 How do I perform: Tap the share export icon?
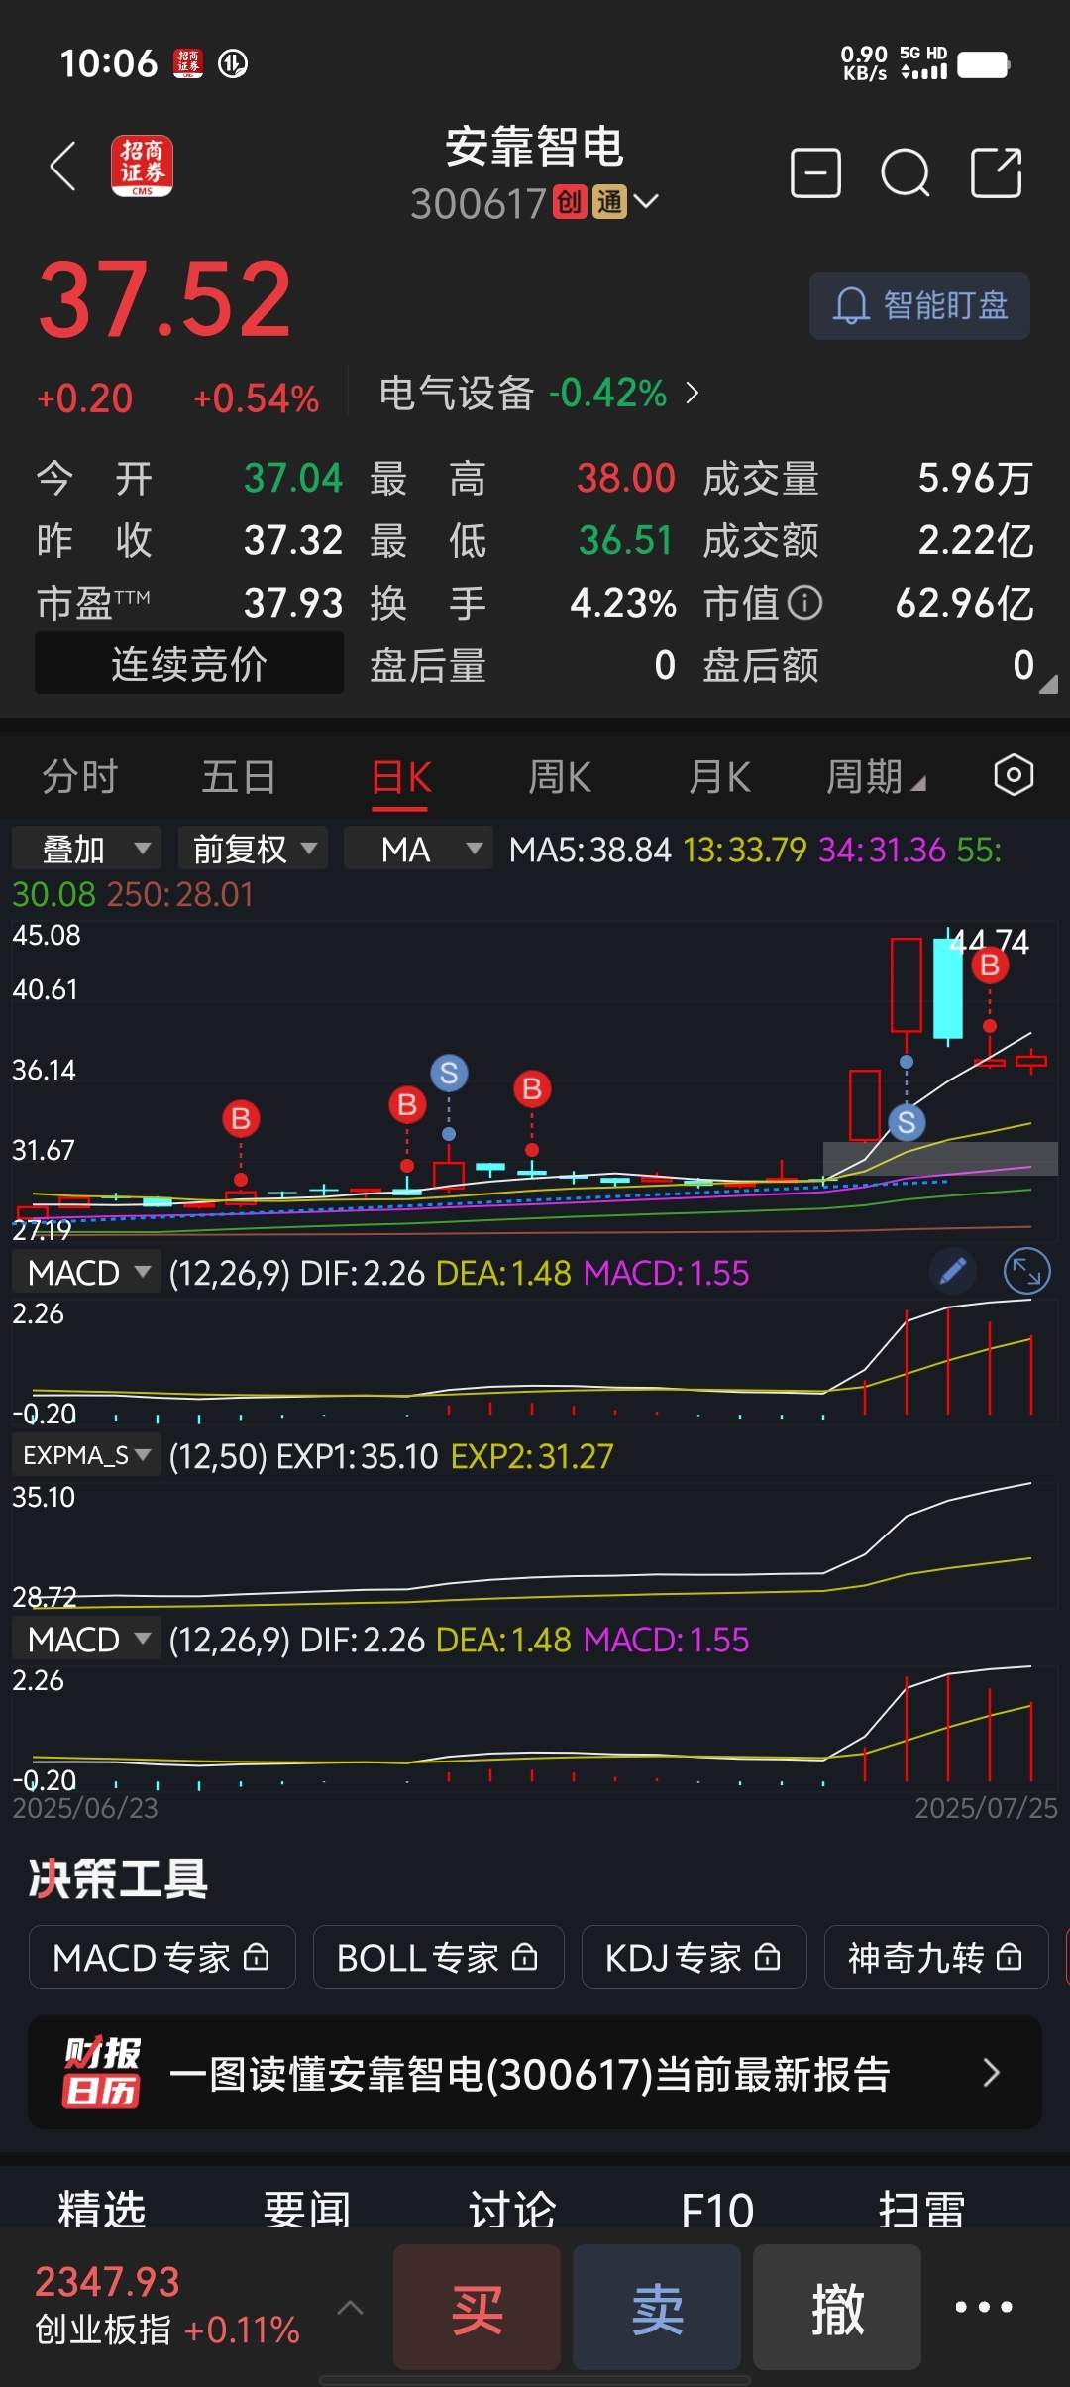(996, 173)
